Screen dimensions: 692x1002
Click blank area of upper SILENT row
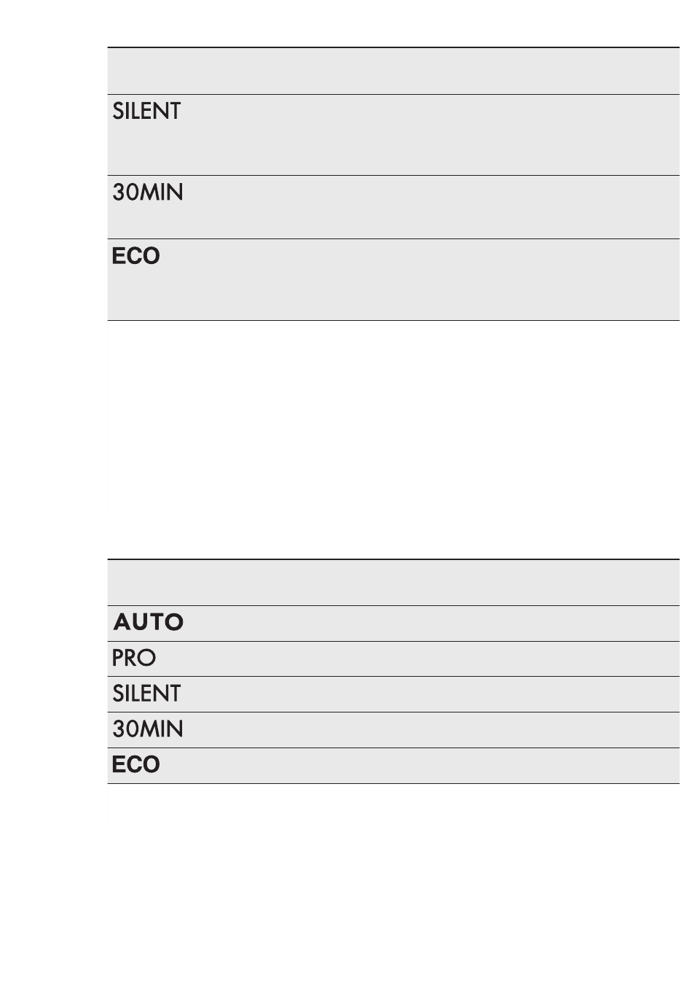click(431, 135)
